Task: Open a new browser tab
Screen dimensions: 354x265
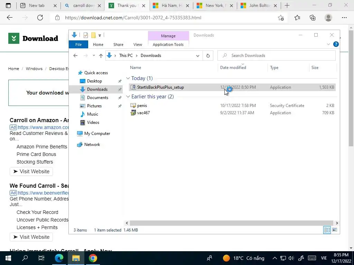Action: pyautogui.click(x=287, y=6)
